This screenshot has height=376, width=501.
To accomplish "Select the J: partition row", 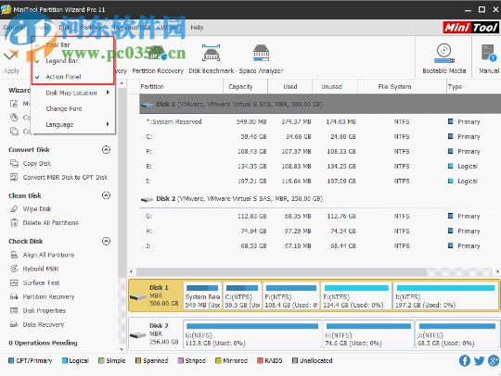I will (x=320, y=246).
